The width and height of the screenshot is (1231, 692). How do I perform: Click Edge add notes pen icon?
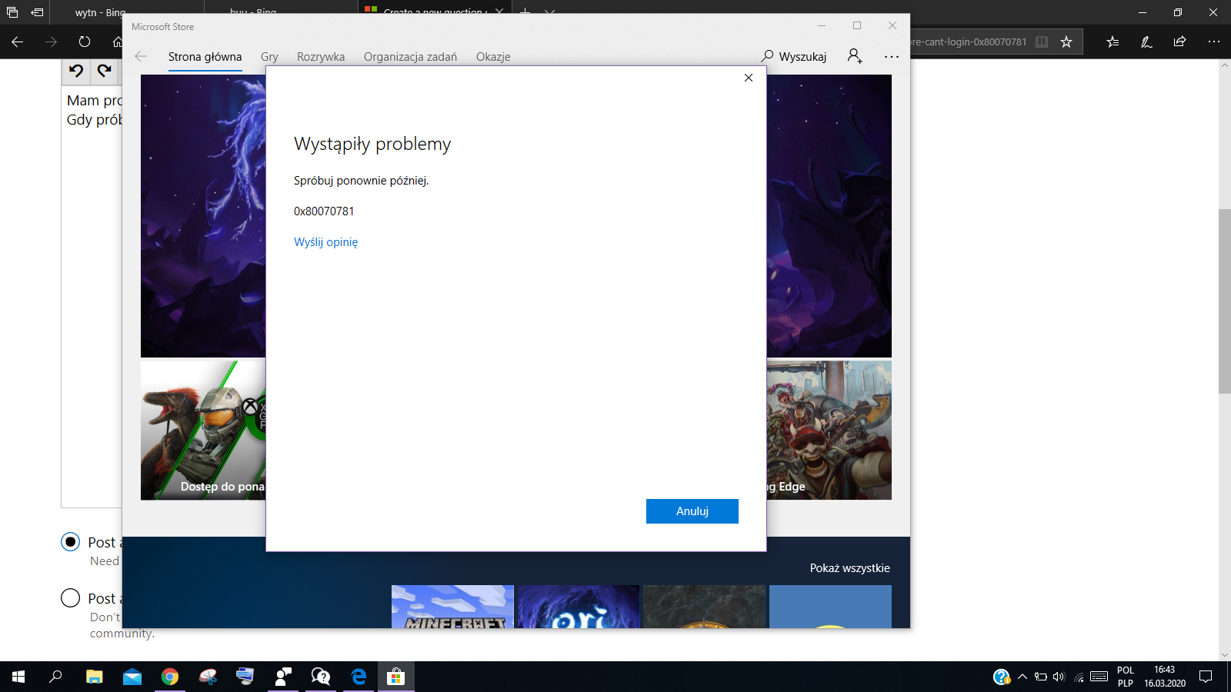tap(1146, 42)
